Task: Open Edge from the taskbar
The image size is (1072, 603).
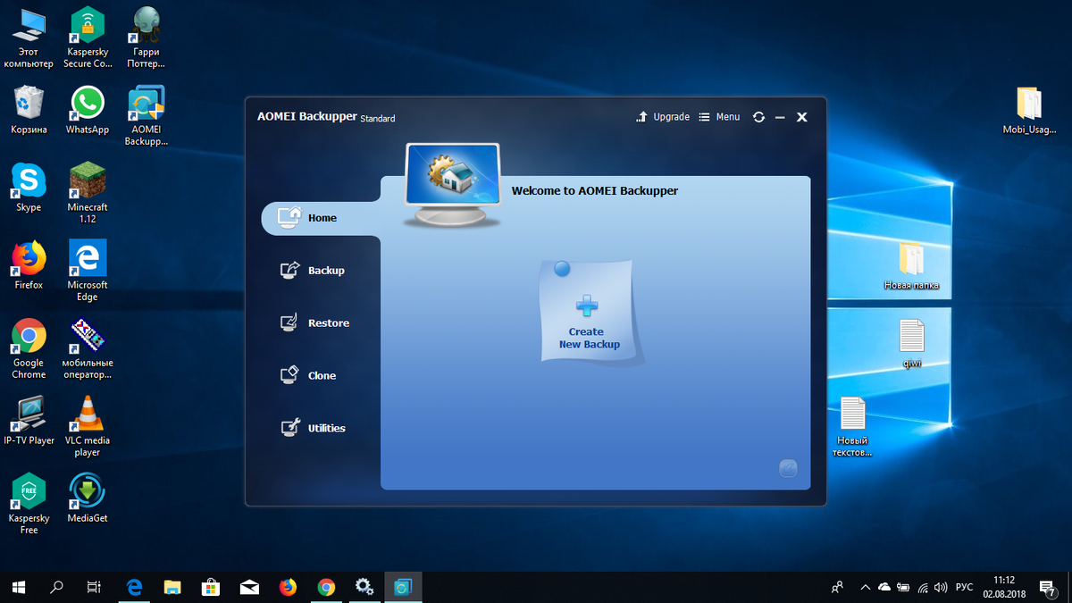Action: [x=135, y=587]
